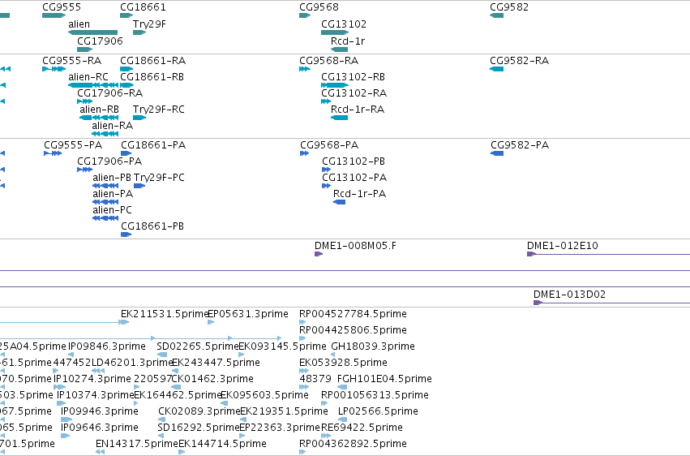Select EST EP05631.3prime label
690x456 pixels.
tap(248, 314)
